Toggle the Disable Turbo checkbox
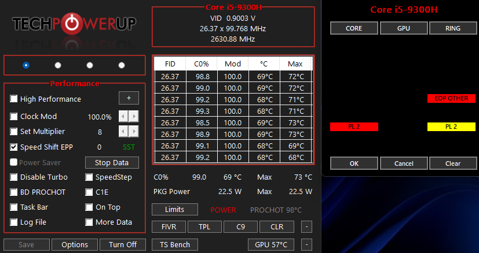 [x=13, y=177]
